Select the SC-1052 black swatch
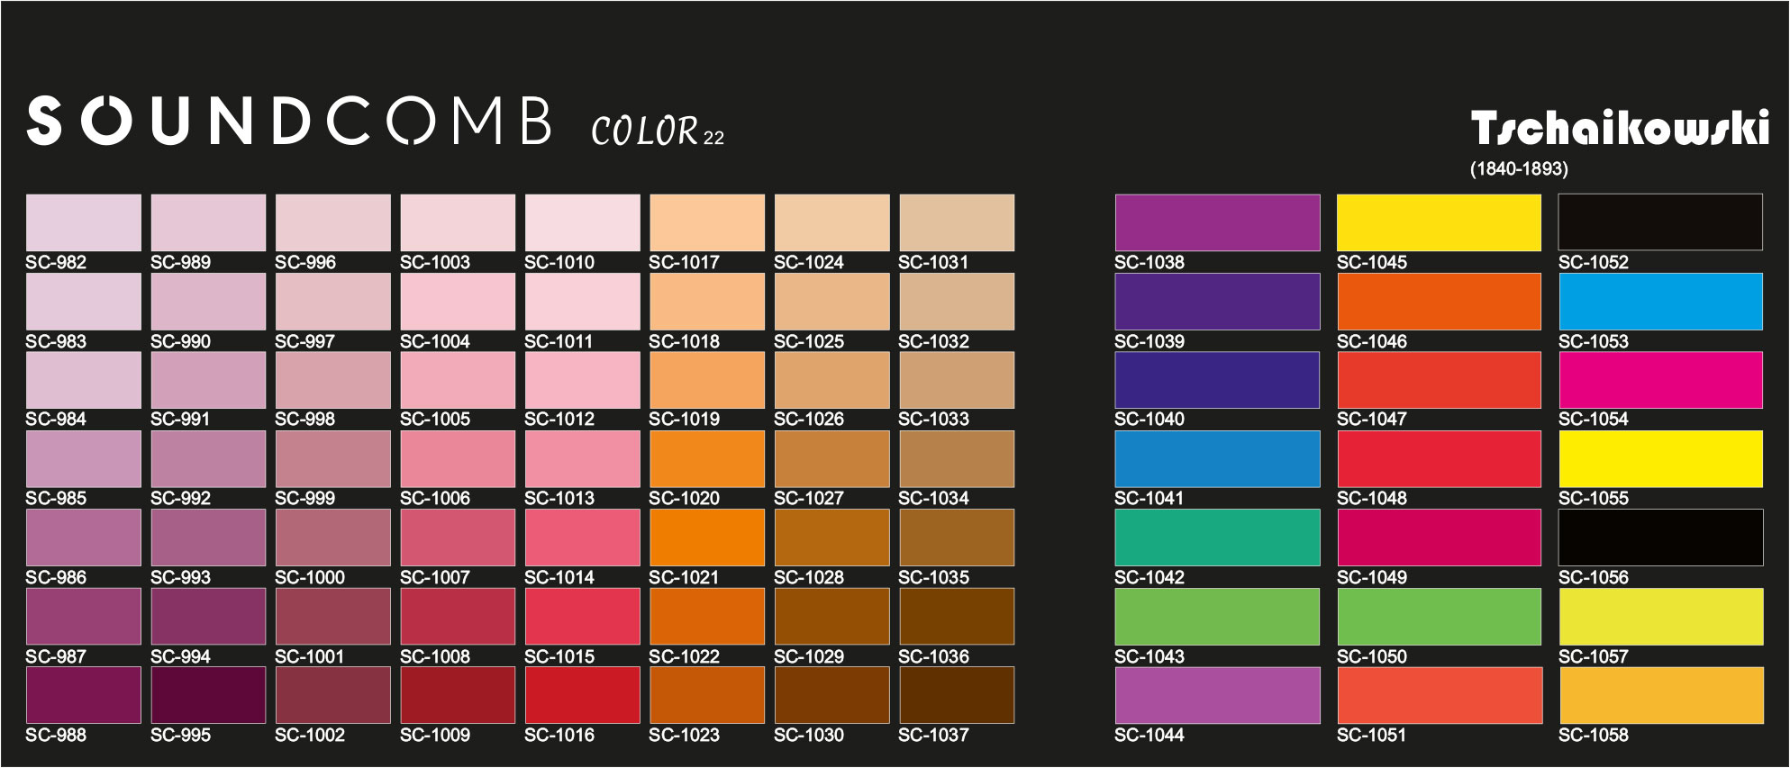 [1661, 222]
